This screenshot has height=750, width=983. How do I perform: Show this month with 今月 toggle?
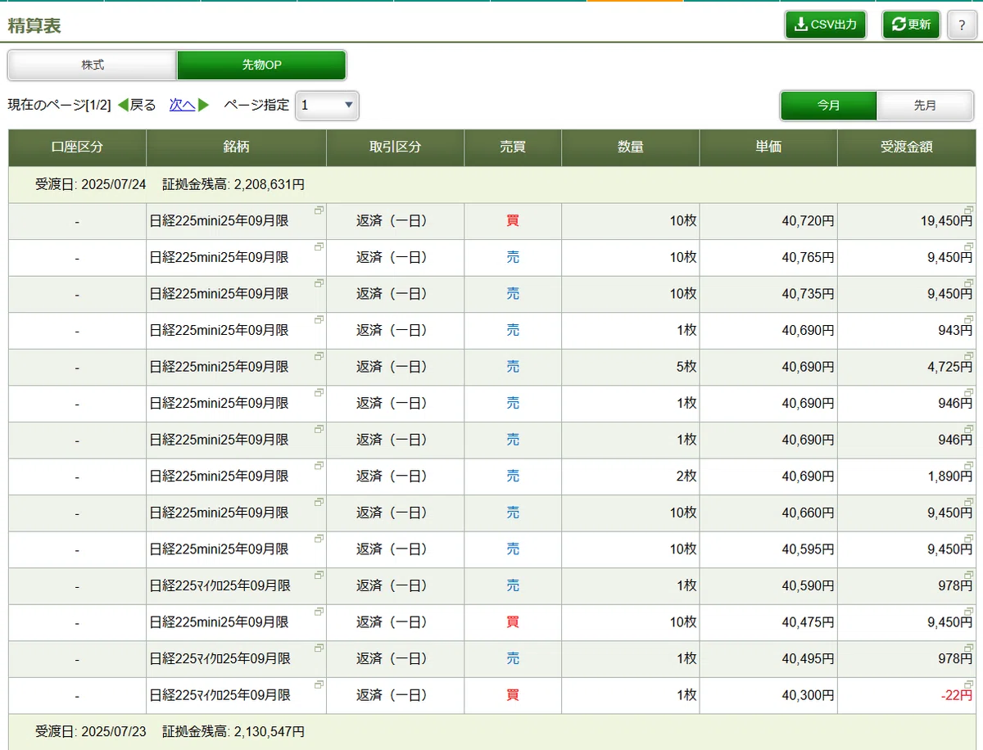pos(829,106)
